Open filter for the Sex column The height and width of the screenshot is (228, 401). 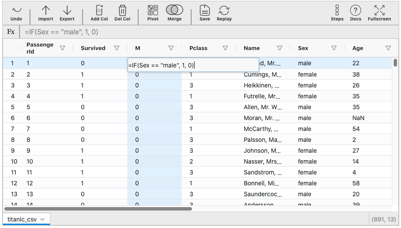(334, 48)
